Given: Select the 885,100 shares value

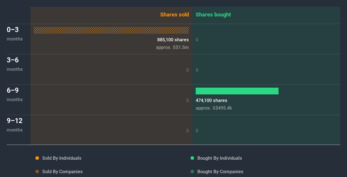Looking at the screenshot, I should click(173, 40).
